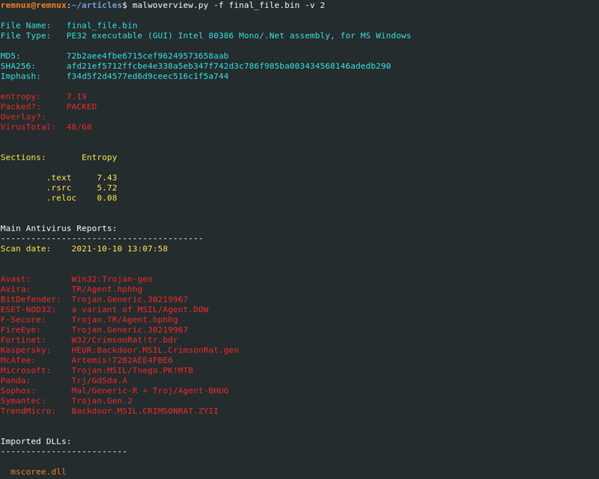Click the scan date 2021-10-10 value
Image resolution: width=599 pixels, height=479 pixels.
pos(119,248)
